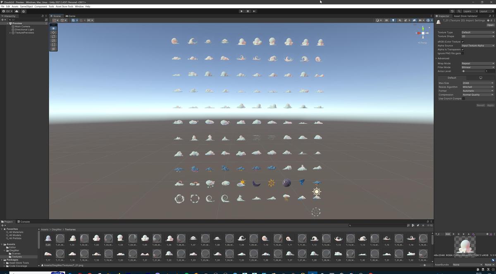The width and height of the screenshot is (496, 274).
Task: Click the Apply button in the Inspector
Action: click(490, 105)
